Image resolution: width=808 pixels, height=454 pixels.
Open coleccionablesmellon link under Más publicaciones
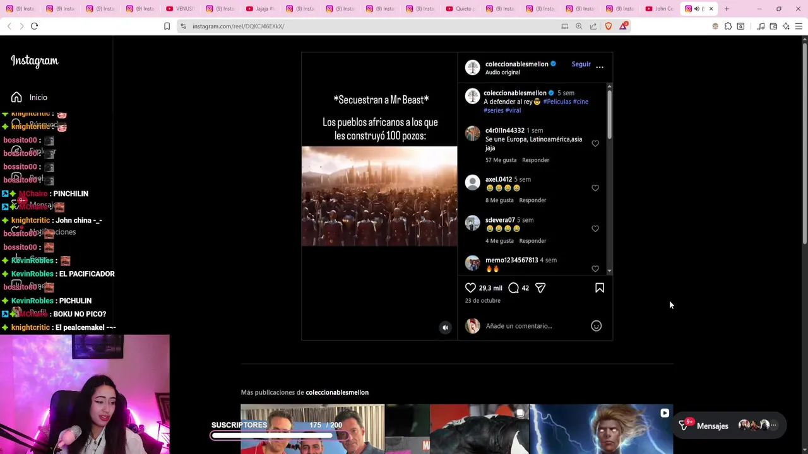pyautogui.click(x=337, y=393)
